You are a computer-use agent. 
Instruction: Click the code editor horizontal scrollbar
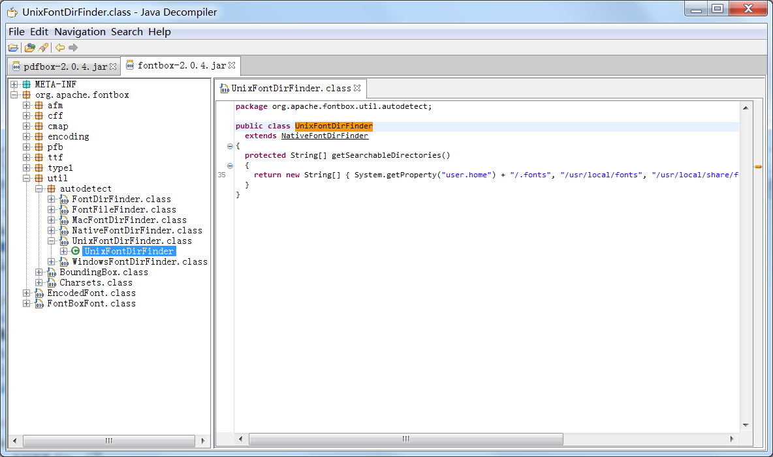(405, 439)
